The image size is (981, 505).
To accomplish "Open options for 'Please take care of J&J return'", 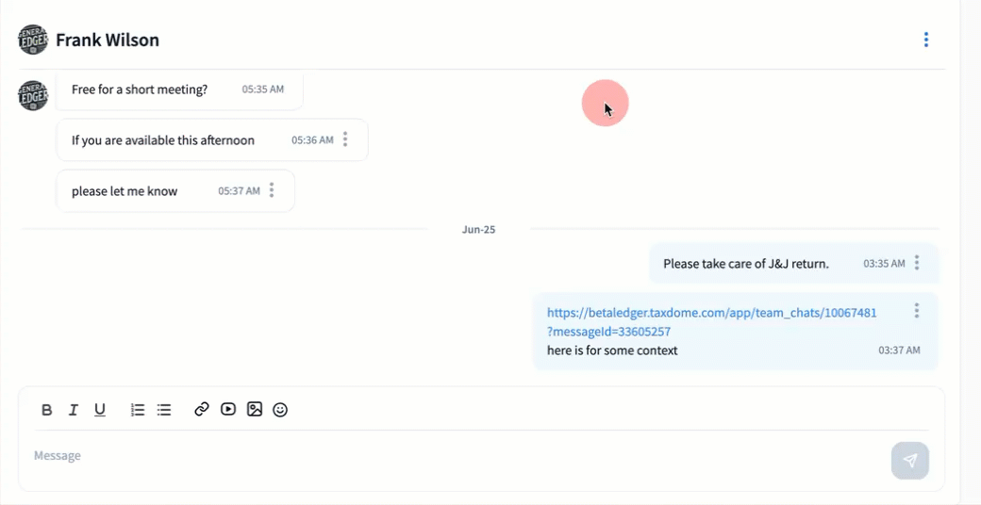I will click(917, 263).
